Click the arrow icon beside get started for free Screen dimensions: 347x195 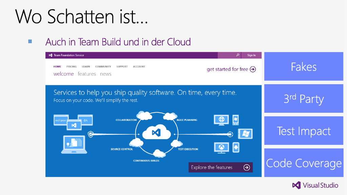pyautogui.click(x=253, y=69)
